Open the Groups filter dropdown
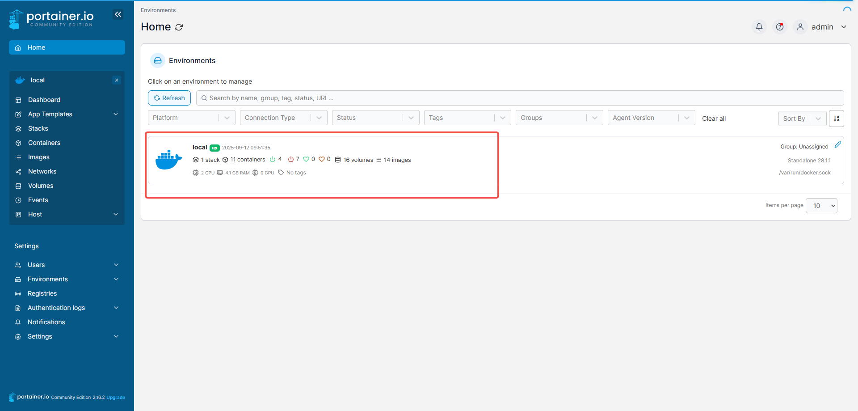858x411 pixels. (x=559, y=118)
